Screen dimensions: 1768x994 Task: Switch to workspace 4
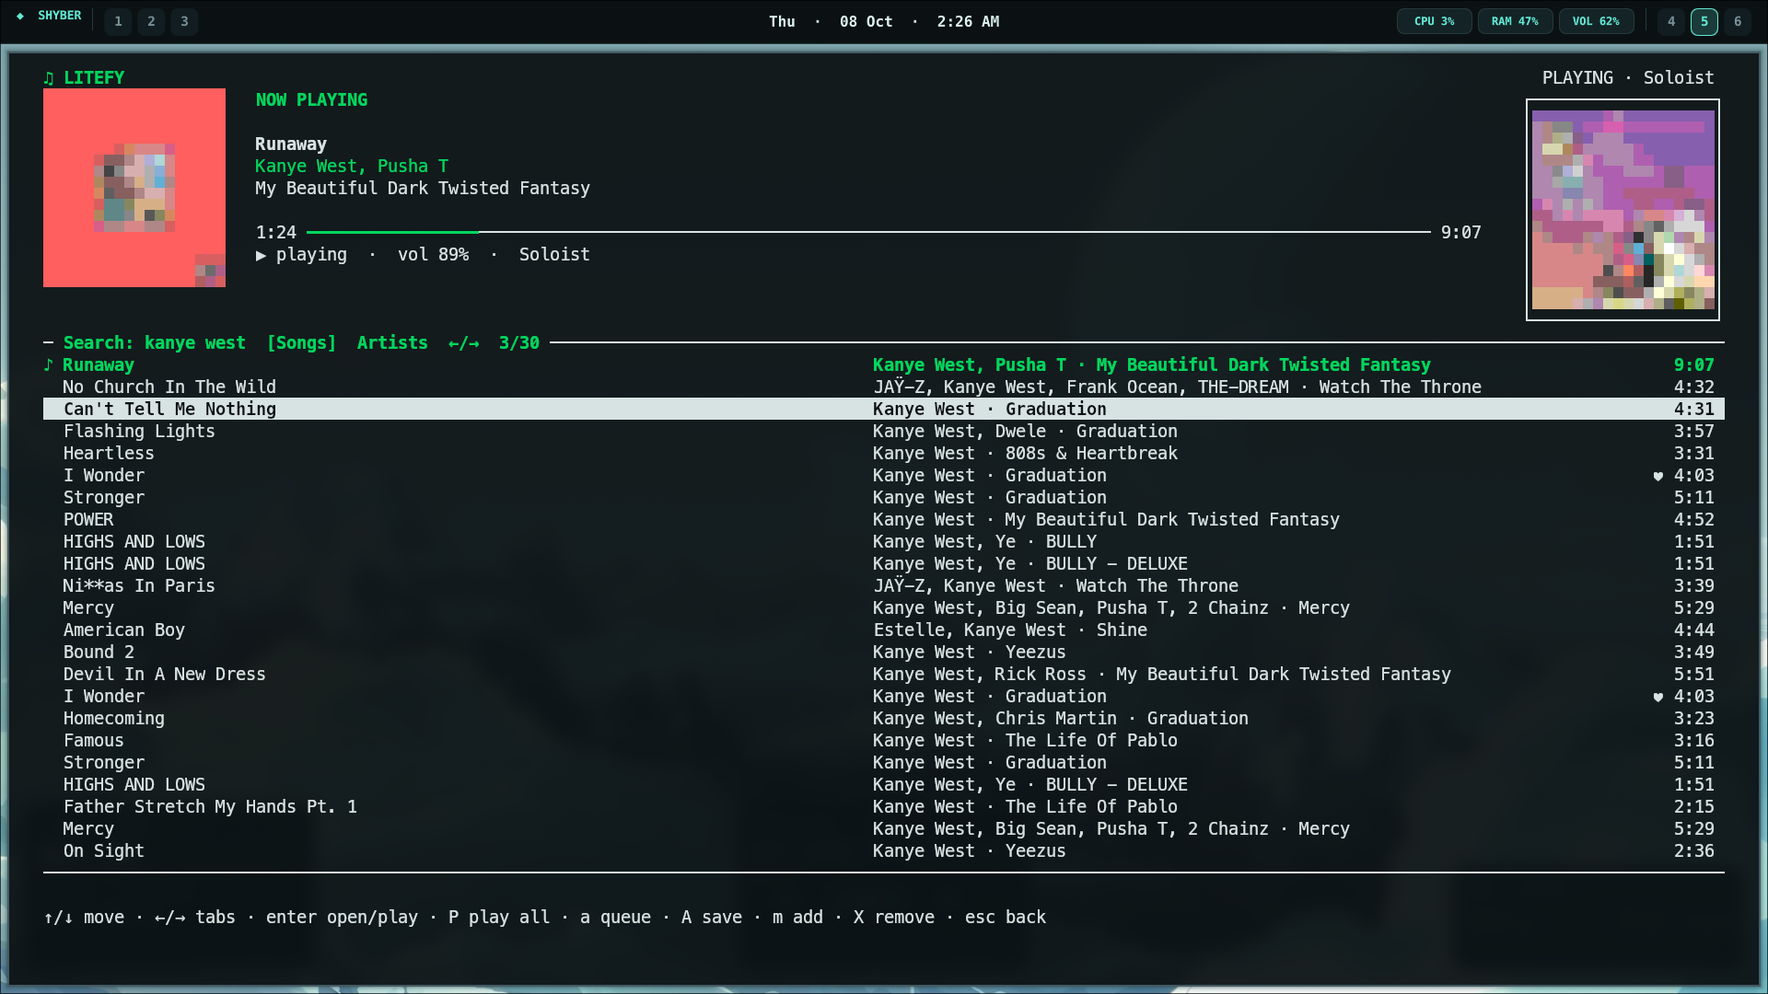pos(1671,21)
